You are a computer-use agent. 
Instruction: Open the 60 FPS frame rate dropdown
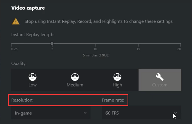(141, 113)
